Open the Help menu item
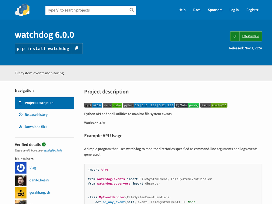 tap(182, 10)
